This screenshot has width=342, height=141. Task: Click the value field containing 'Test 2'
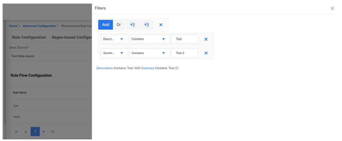(185, 53)
